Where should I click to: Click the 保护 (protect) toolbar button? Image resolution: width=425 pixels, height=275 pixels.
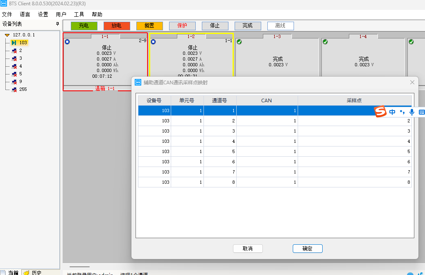[182, 25]
